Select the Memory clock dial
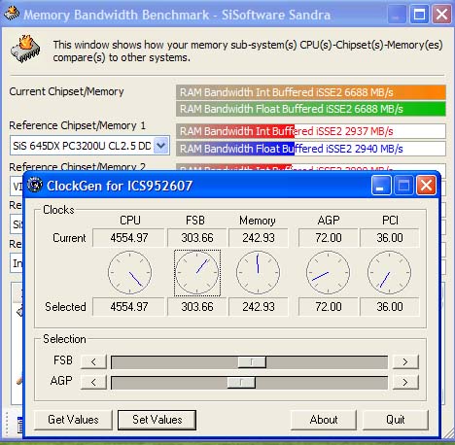The image size is (455, 445). coord(258,273)
